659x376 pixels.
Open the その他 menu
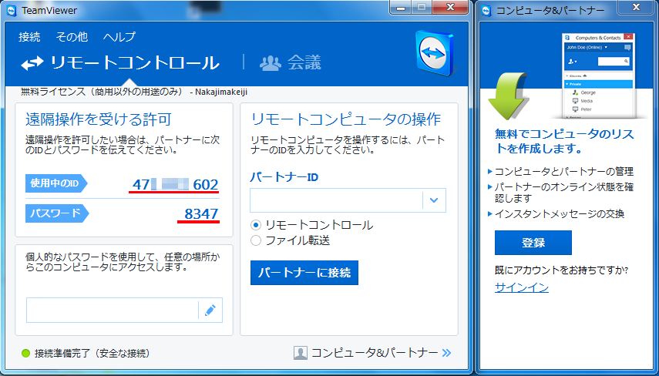[x=72, y=37]
